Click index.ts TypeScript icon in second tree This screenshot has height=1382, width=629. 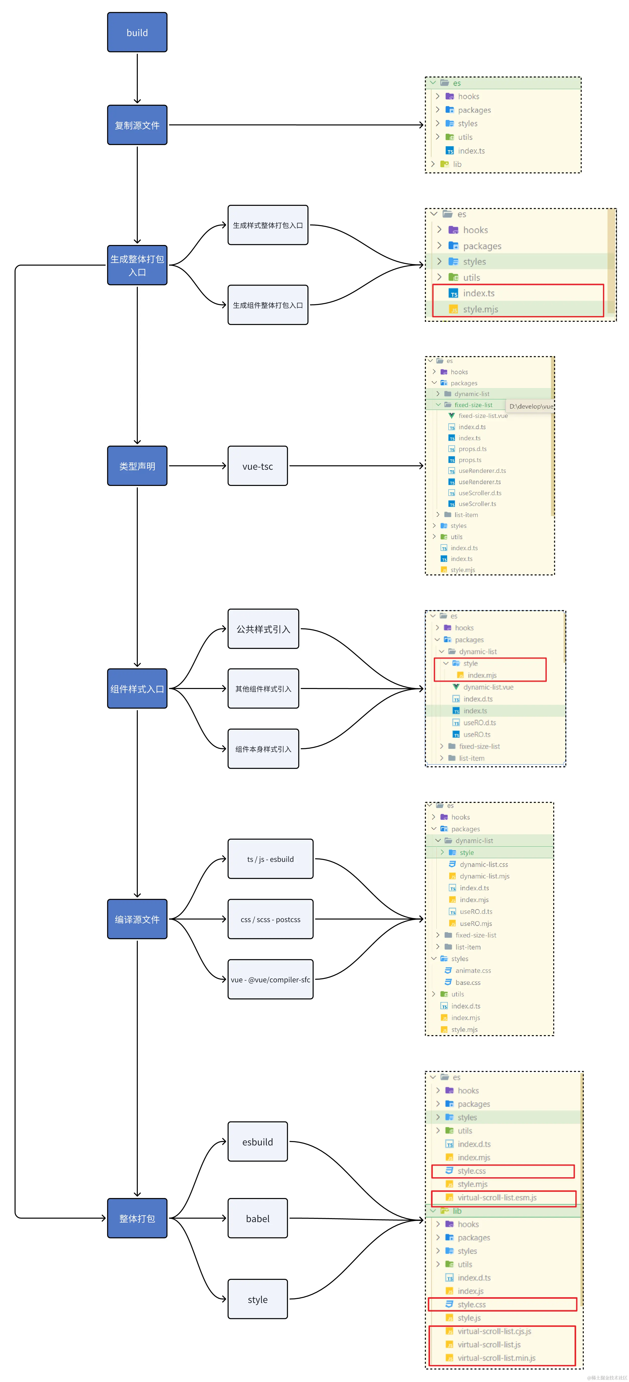[x=454, y=293]
